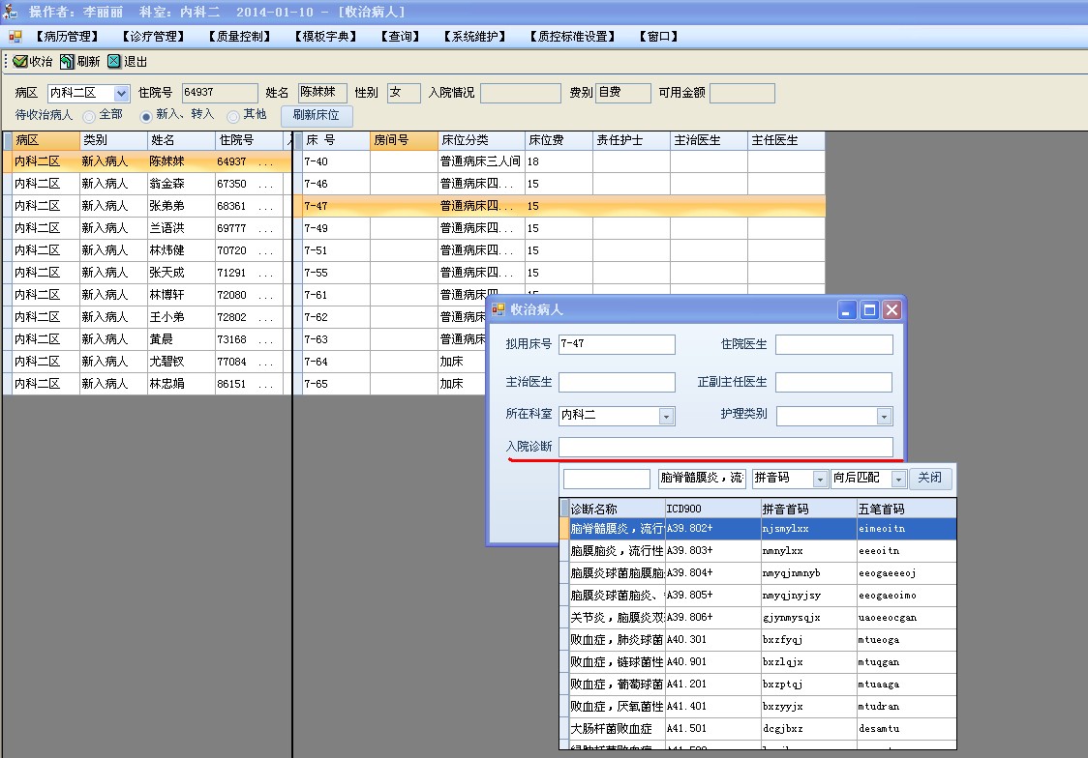Open the 质量控制 menu

tap(239, 36)
